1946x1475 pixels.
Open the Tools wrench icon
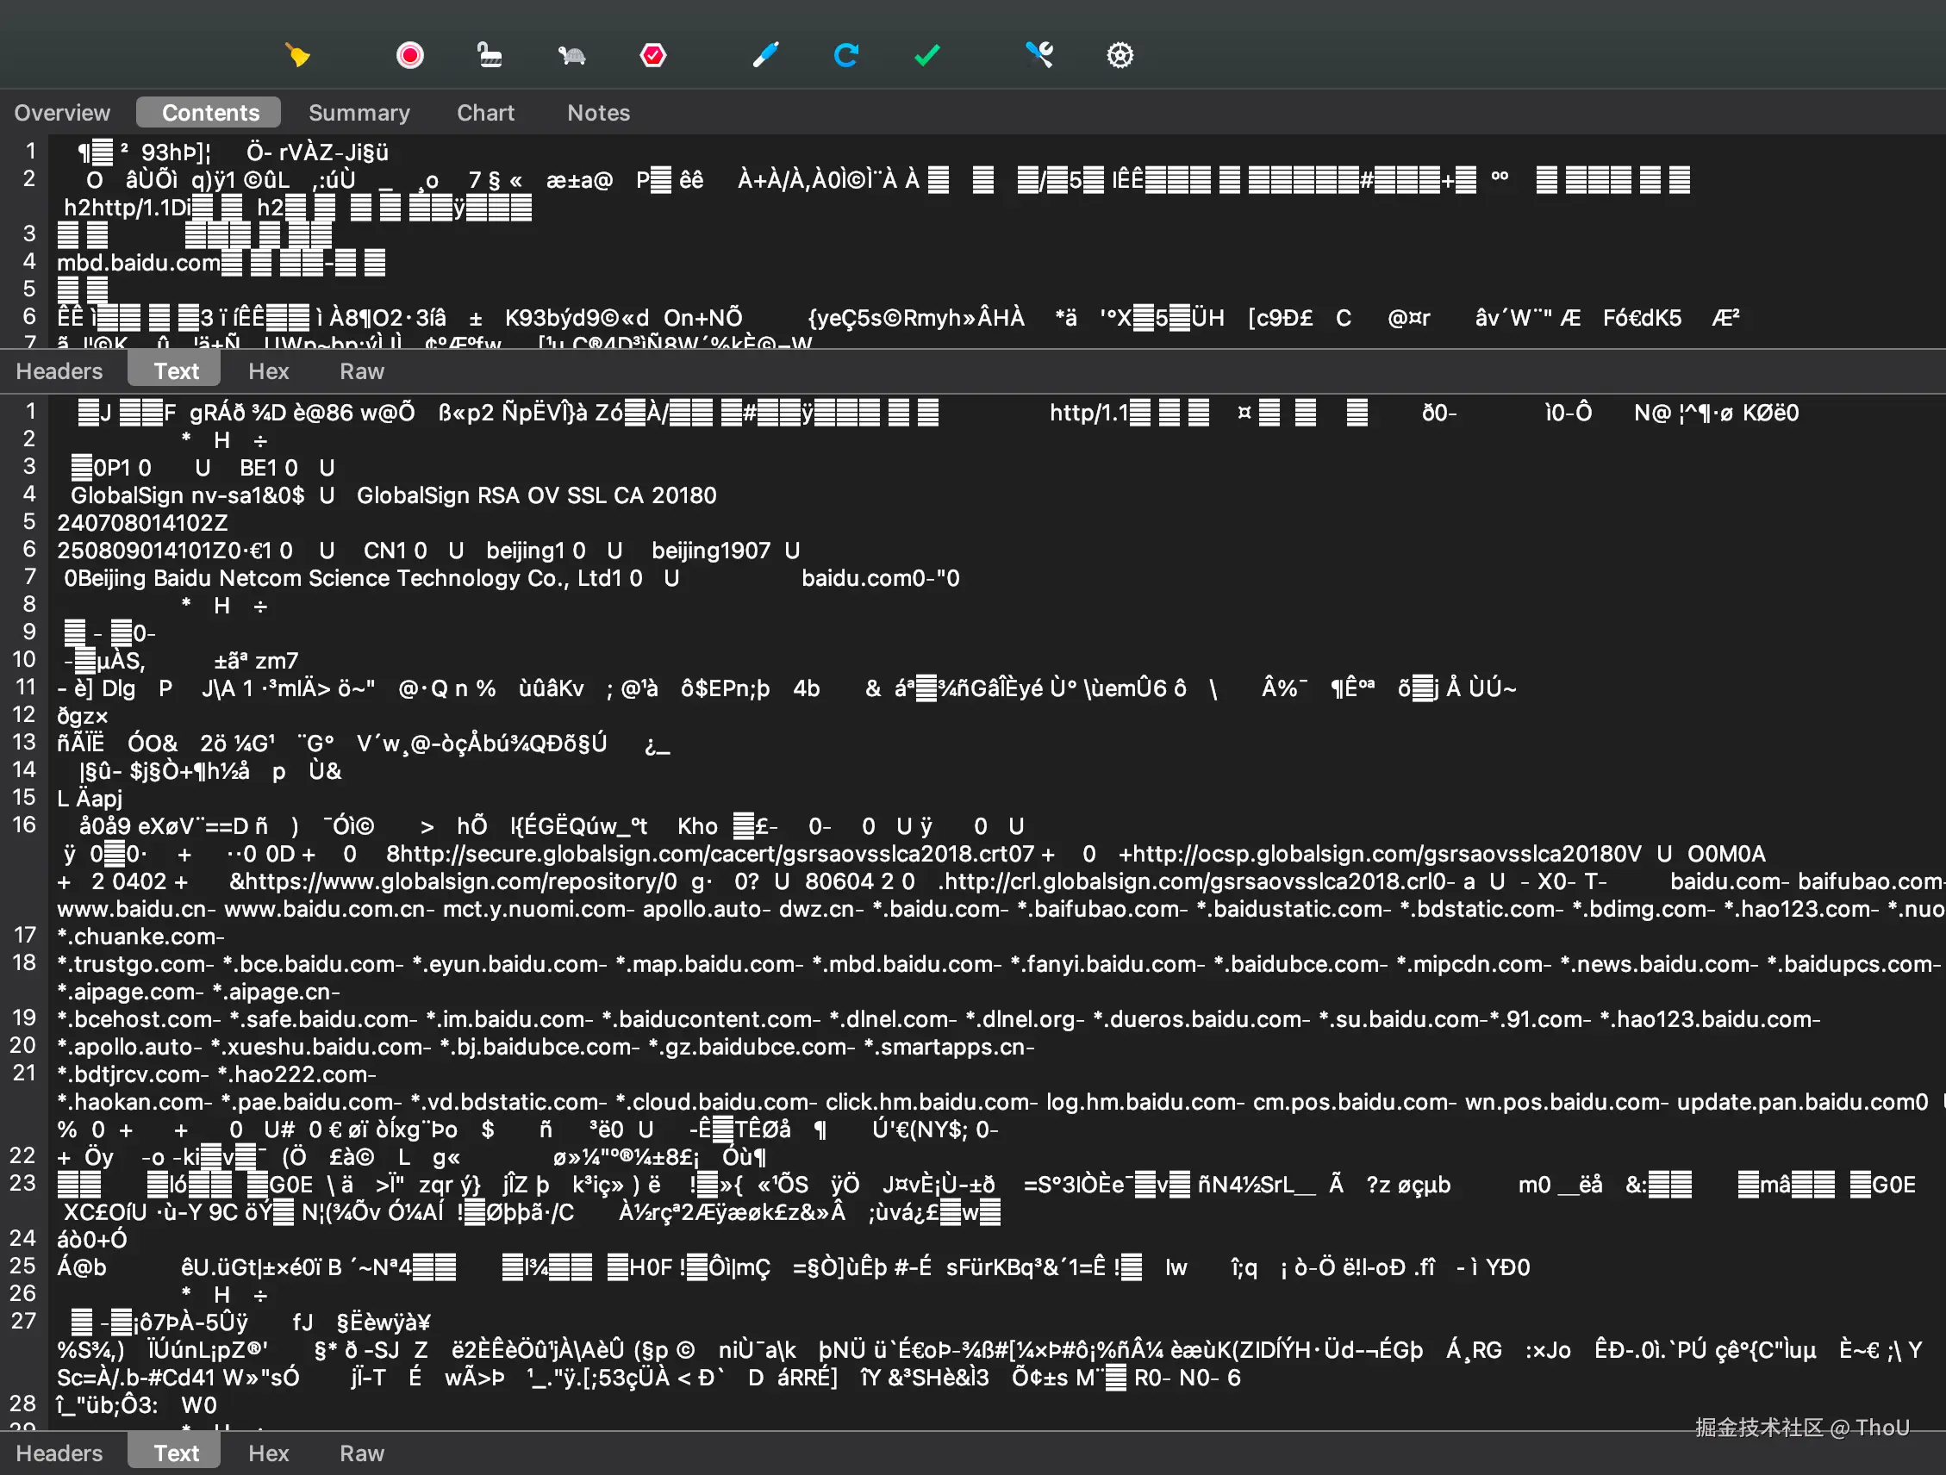1039,55
